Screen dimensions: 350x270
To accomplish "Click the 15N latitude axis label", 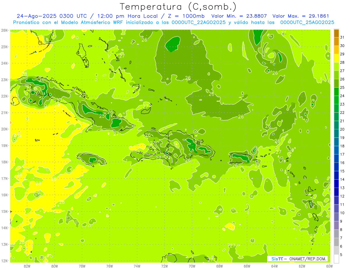I will point(4,211).
